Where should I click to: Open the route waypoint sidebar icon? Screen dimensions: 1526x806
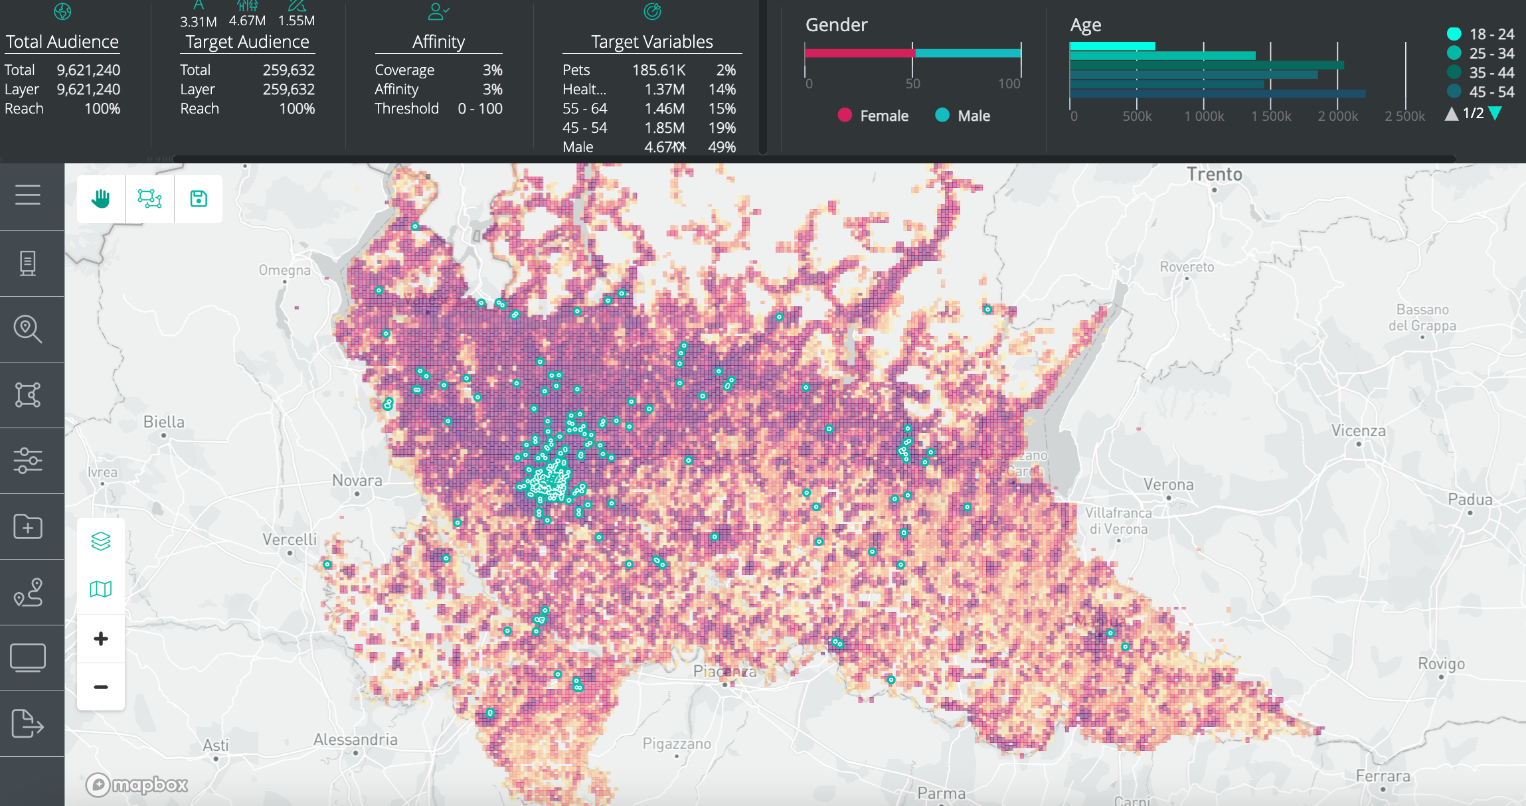tap(28, 592)
